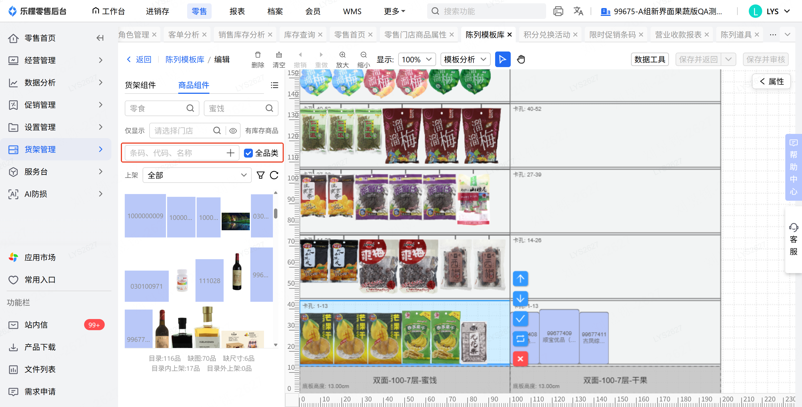Click the delete (删除) trash icon

258,55
